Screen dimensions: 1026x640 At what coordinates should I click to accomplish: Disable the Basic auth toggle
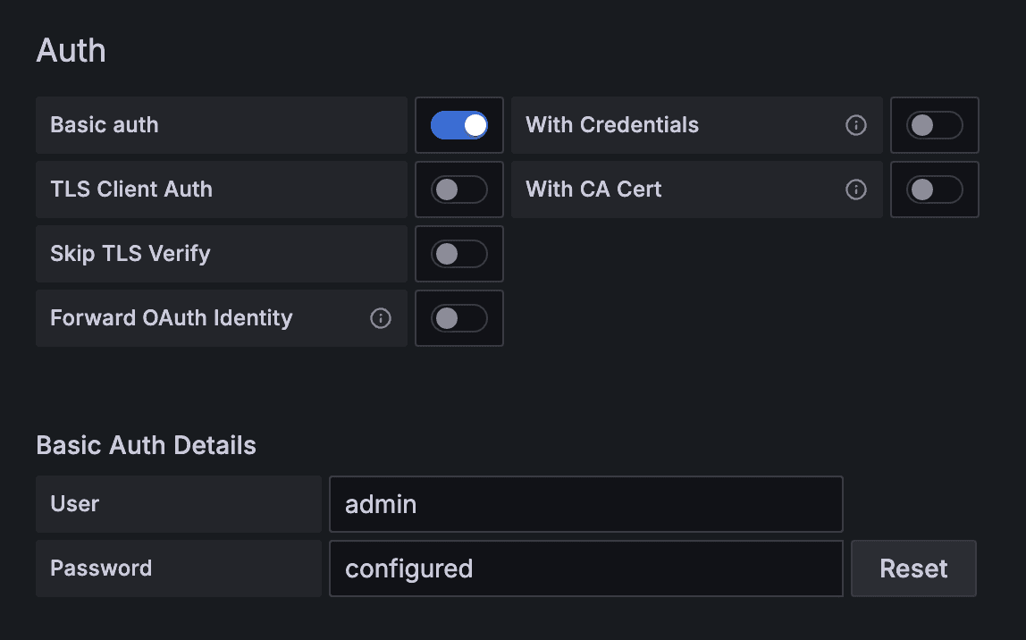tap(458, 125)
